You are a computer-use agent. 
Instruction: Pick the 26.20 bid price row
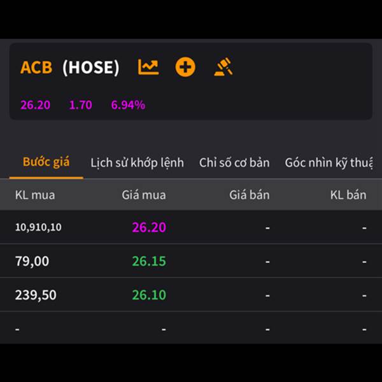pos(191,227)
